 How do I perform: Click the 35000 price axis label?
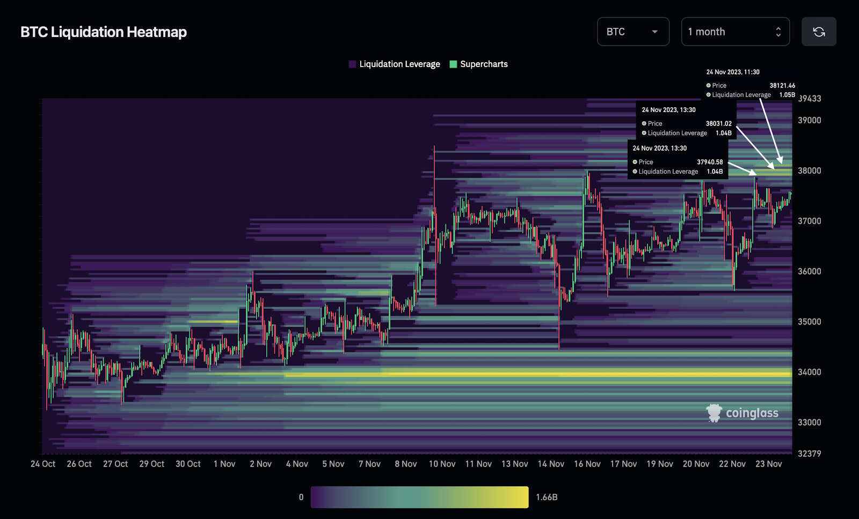[x=810, y=322]
